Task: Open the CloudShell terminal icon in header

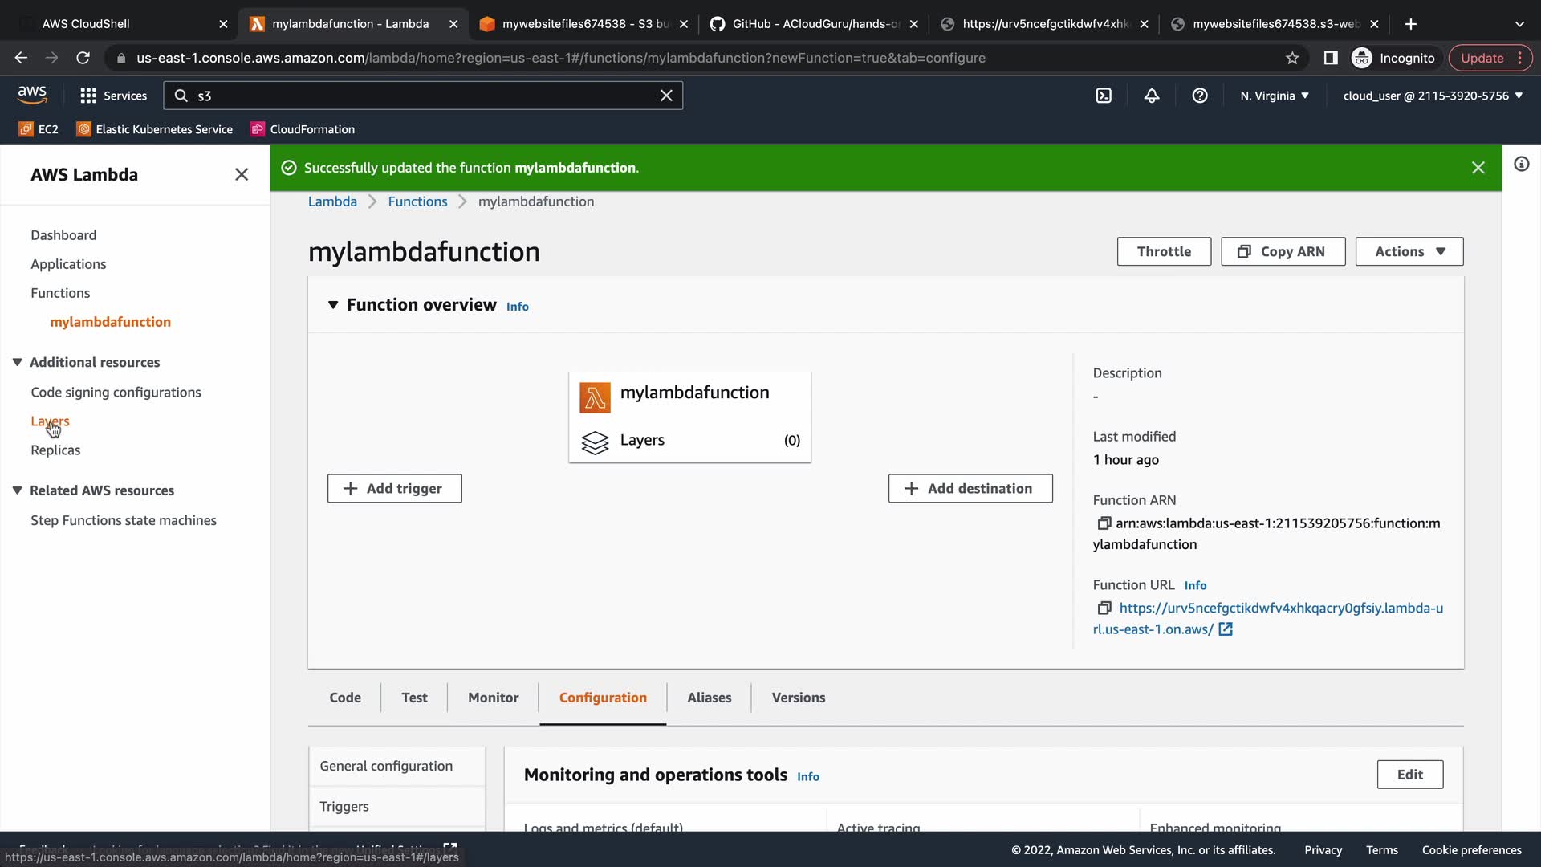Action: pos(1104,96)
